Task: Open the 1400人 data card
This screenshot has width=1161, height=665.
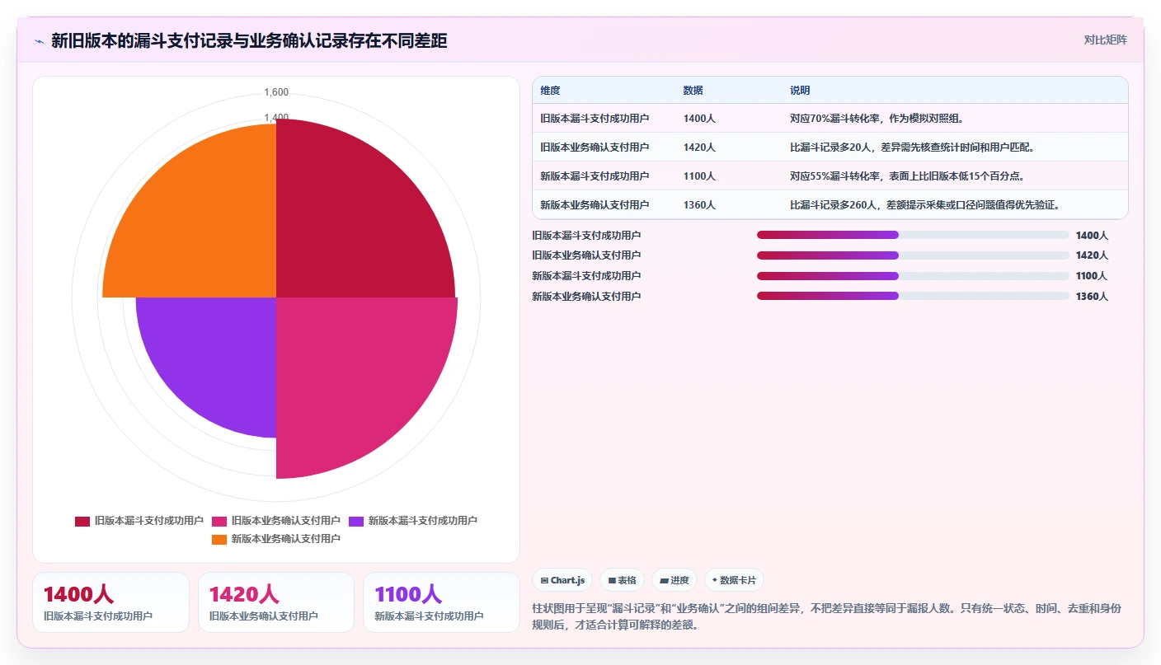Action: (x=110, y=602)
